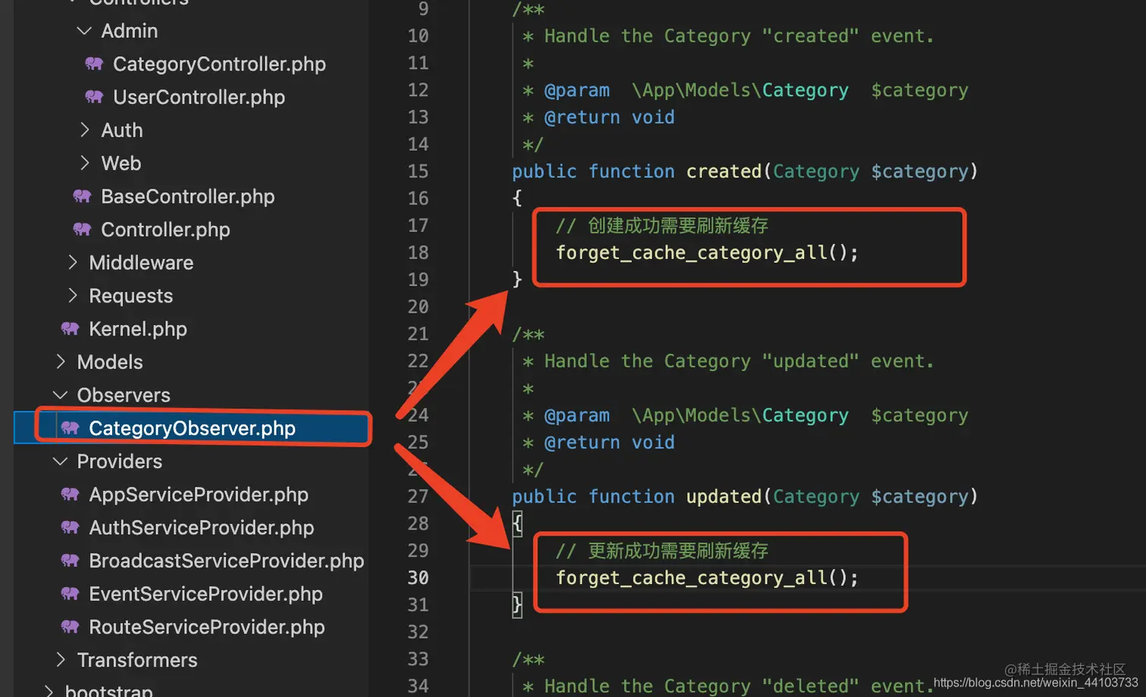This screenshot has width=1146, height=697.
Task: Click the 'updated' function name
Action: [724, 496]
